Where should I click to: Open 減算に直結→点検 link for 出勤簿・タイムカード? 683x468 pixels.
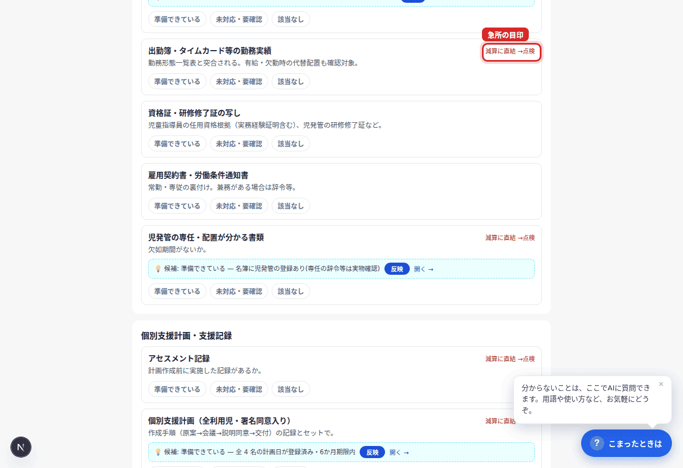510,51
